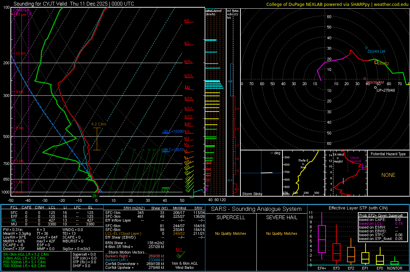Click the red right-mover circle on the hodograph
The image size is (410, 272).
pos(365,79)
